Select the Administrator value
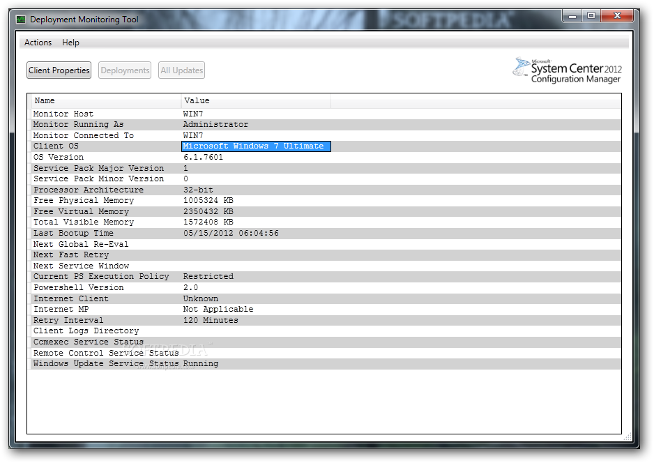654x463 pixels. click(x=215, y=124)
